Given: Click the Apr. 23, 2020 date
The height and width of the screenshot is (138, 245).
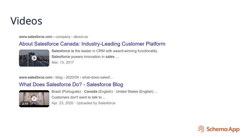Looking at the screenshot, I should (x=63, y=103).
